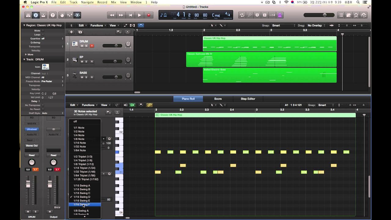Solo the DRUM track
The width and height of the screenshot is (391, 220).
click(x=86, y=46)
